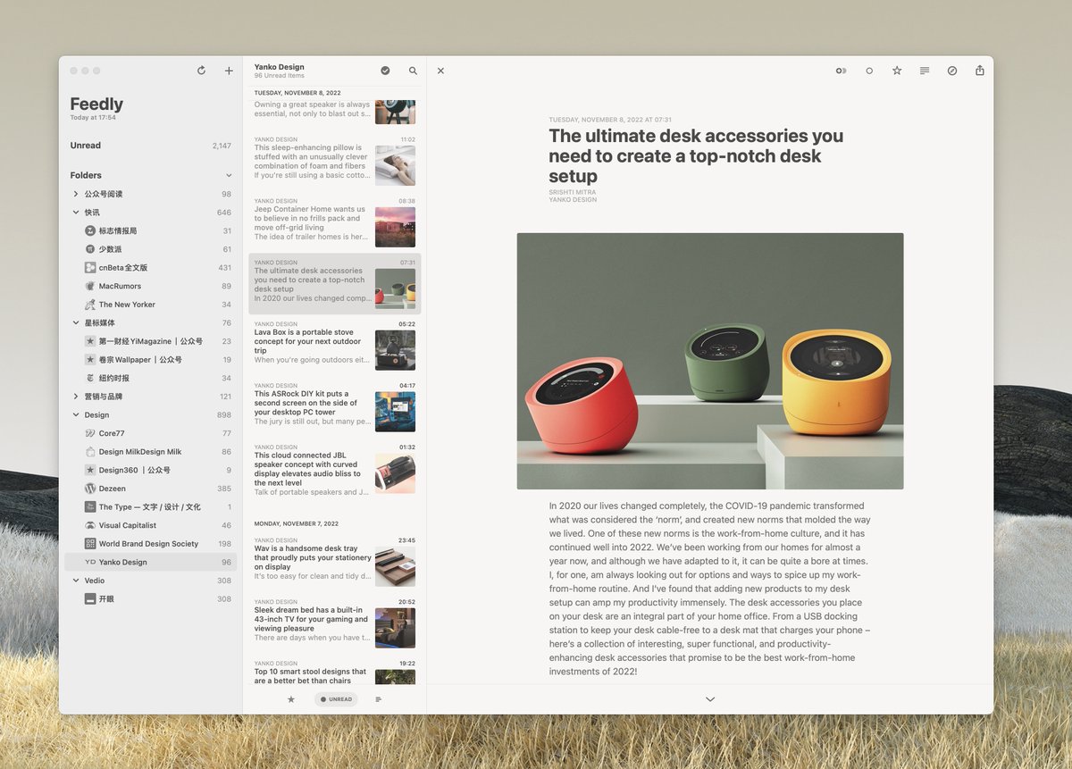Expand the 营销与品牌 folder
The height and width of the screenshot is (769, 1072).
click(76, 397)
